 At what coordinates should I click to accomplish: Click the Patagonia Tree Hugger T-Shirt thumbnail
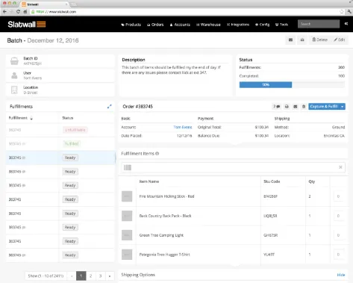(x=127, y=255)
